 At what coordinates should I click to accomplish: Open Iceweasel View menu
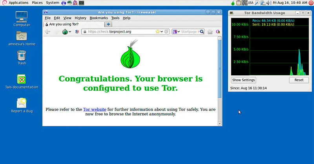click(x=67, y=18)
